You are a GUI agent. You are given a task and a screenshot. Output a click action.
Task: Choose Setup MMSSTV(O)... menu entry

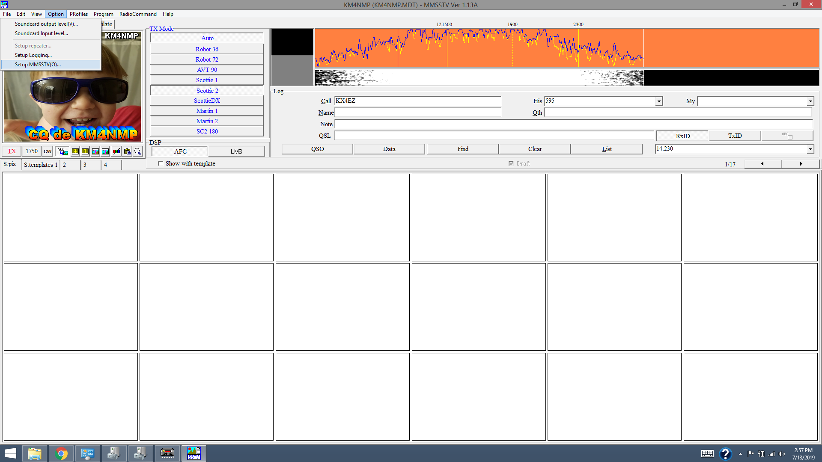click(x=38, y=65)
